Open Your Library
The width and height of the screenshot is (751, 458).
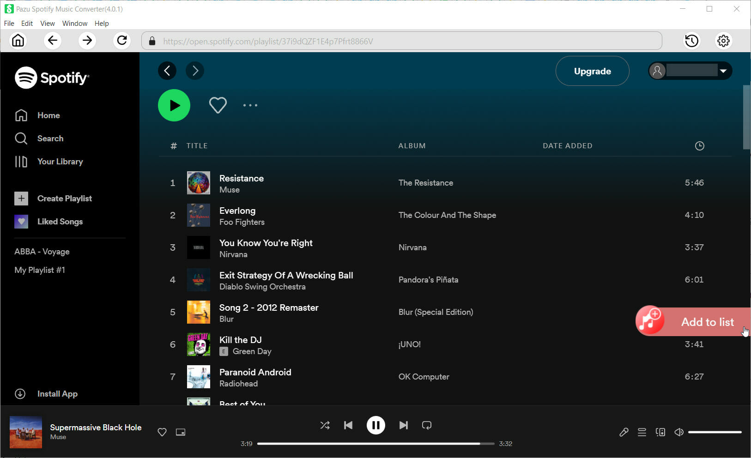pyautogui.click(x=49, y=162)
